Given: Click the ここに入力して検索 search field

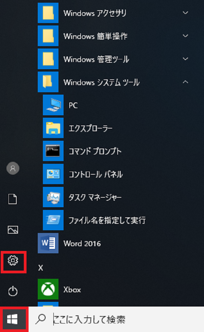Looking at the screenshot, I should tap(116, 319).
